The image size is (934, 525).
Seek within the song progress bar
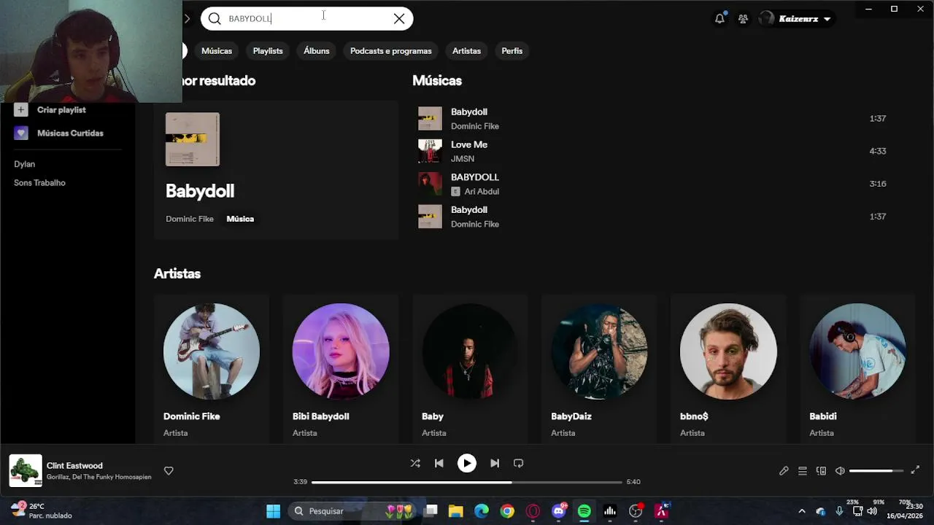467,482
